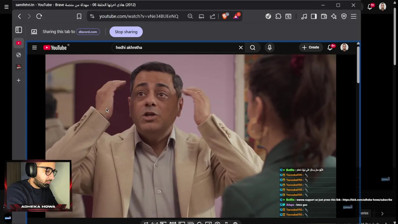This screenshot has height=224, width=398.
Task: Click the forward navigation arrow
Action: pos(29,16)
